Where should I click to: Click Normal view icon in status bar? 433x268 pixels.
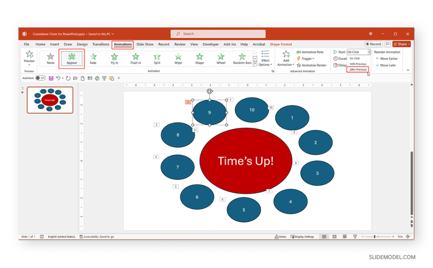click(324, 237)
